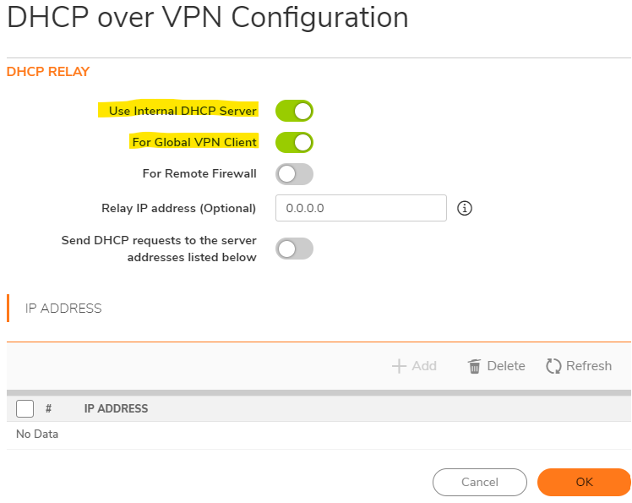The height and width of the screenshot is (503, 632).
Task: Click the circular arrows Refresh icon
Action: coord(553,366)
